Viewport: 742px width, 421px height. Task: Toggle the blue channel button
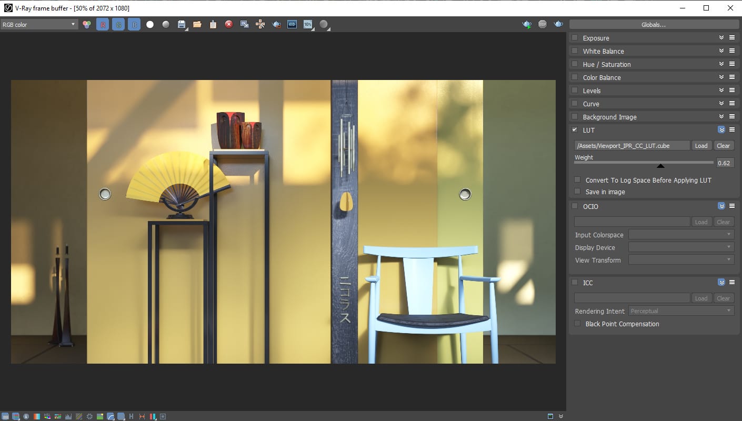[x=134, y=24]
